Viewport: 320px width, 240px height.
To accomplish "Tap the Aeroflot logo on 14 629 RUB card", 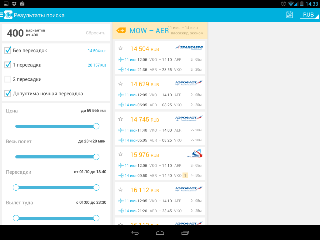I will (189, 83).
